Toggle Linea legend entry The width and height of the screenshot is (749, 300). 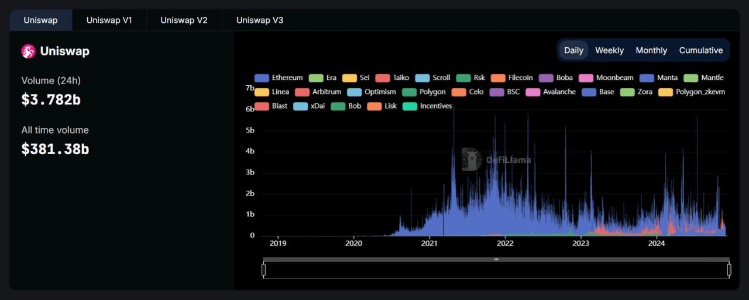[272, 92]
